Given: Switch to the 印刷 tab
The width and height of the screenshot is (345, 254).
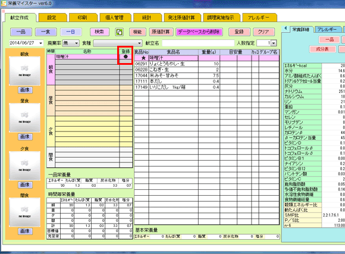Looking at the screenshot, I should point(83,18).
